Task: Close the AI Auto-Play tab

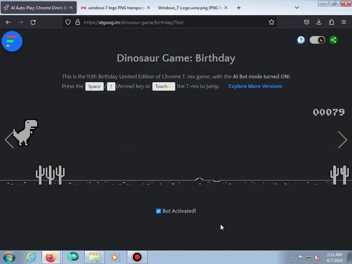Action: 71,8
